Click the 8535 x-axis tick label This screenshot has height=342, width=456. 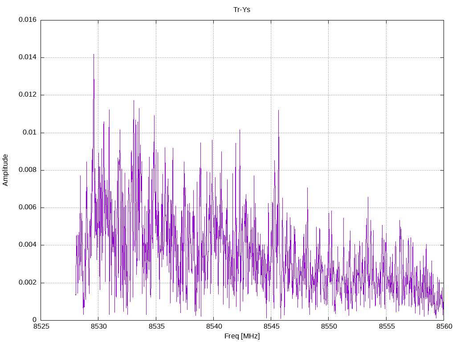pos(156,326)
